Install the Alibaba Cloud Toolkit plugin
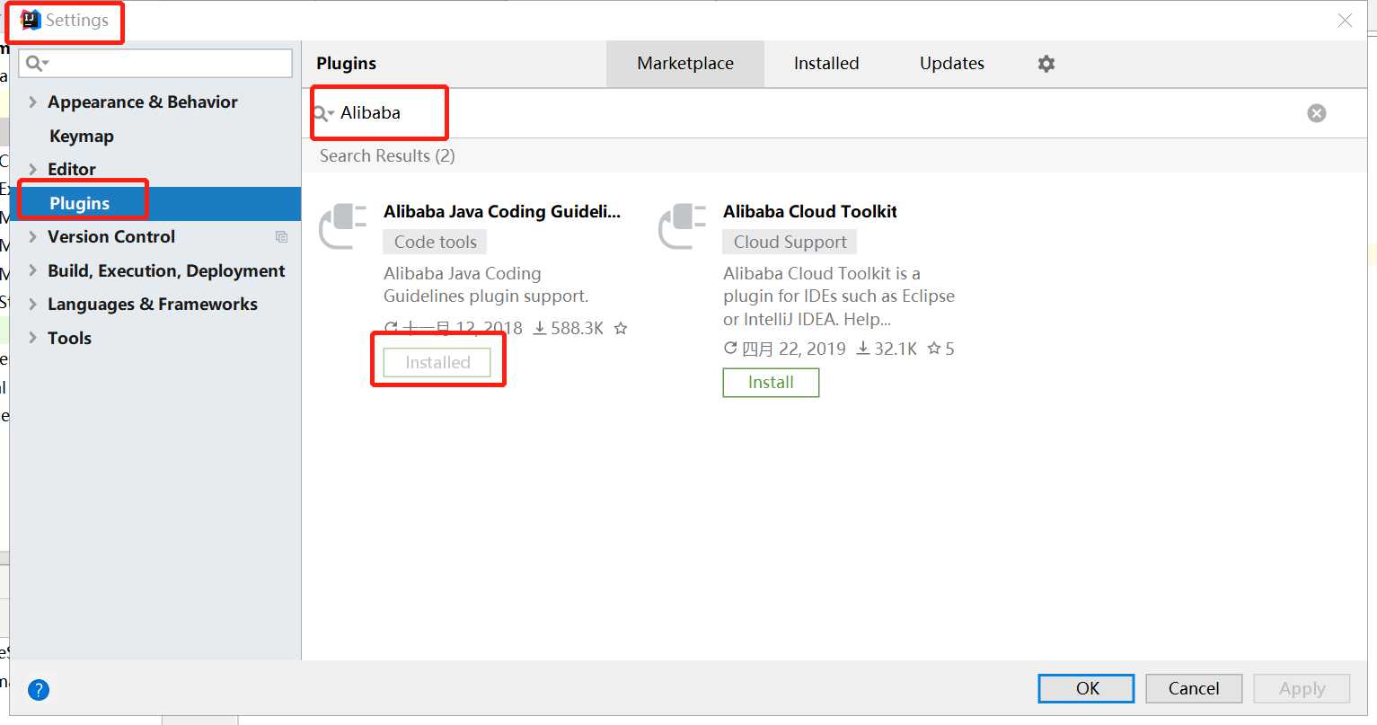Viewport: 1377px width, 725px height. 771,383
